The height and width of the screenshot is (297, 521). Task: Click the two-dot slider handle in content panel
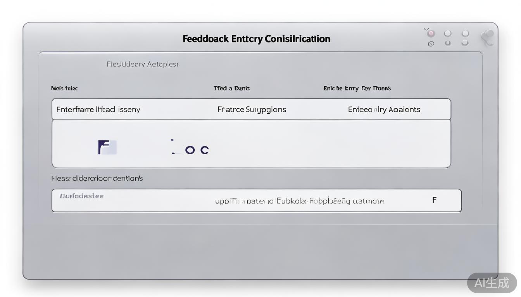[173, 147]
